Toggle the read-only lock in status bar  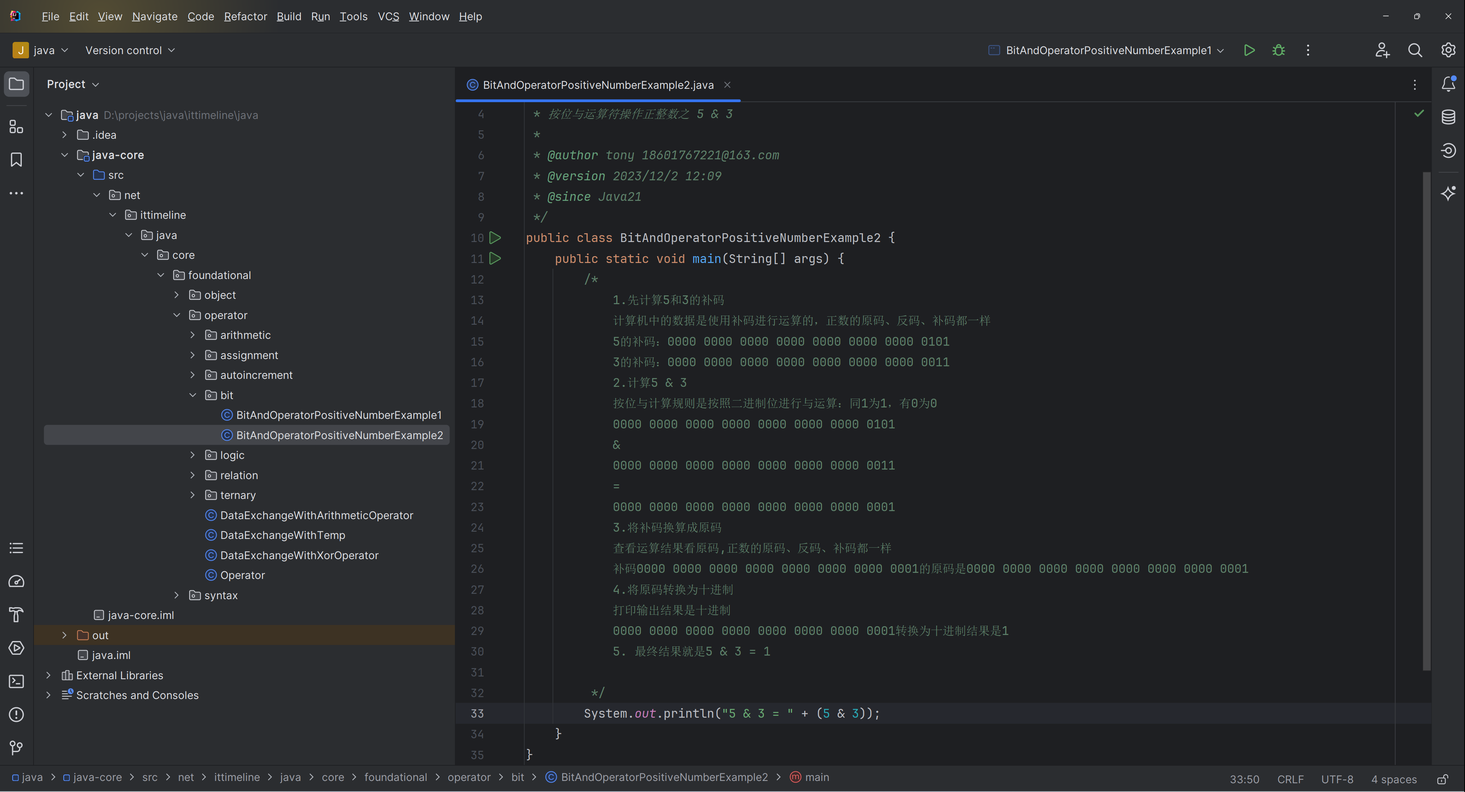pos(1443,779)
